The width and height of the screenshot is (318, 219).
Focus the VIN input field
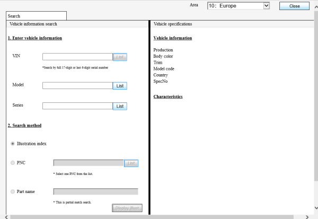pos(77,57)
